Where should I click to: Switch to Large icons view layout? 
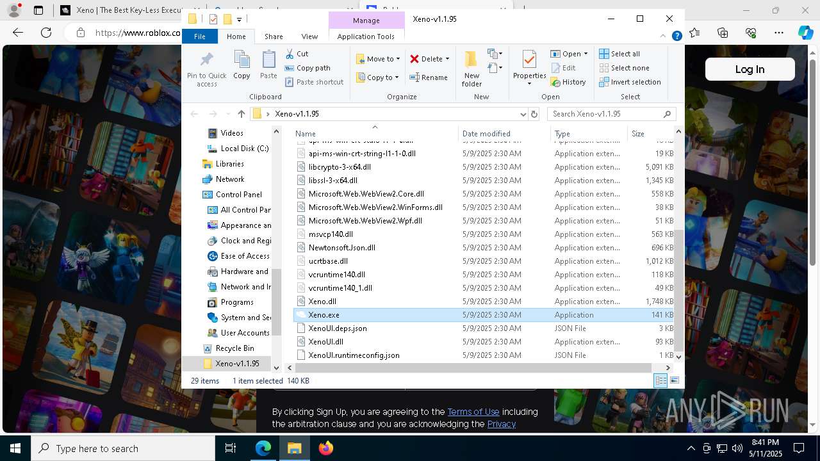pyautogui.click(x=674, y=380)
